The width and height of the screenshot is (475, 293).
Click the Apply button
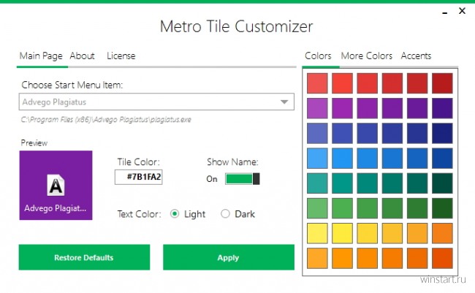(228, 257)
